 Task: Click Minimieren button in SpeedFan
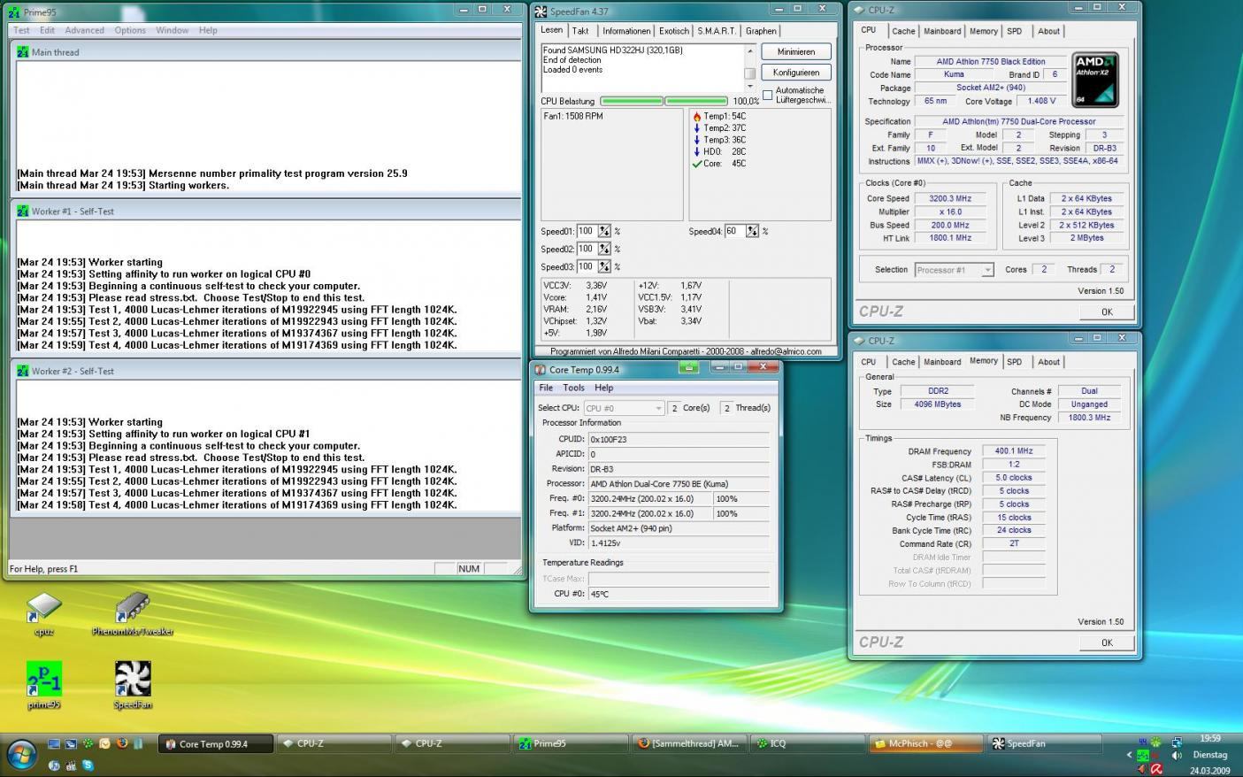point(795,52)
